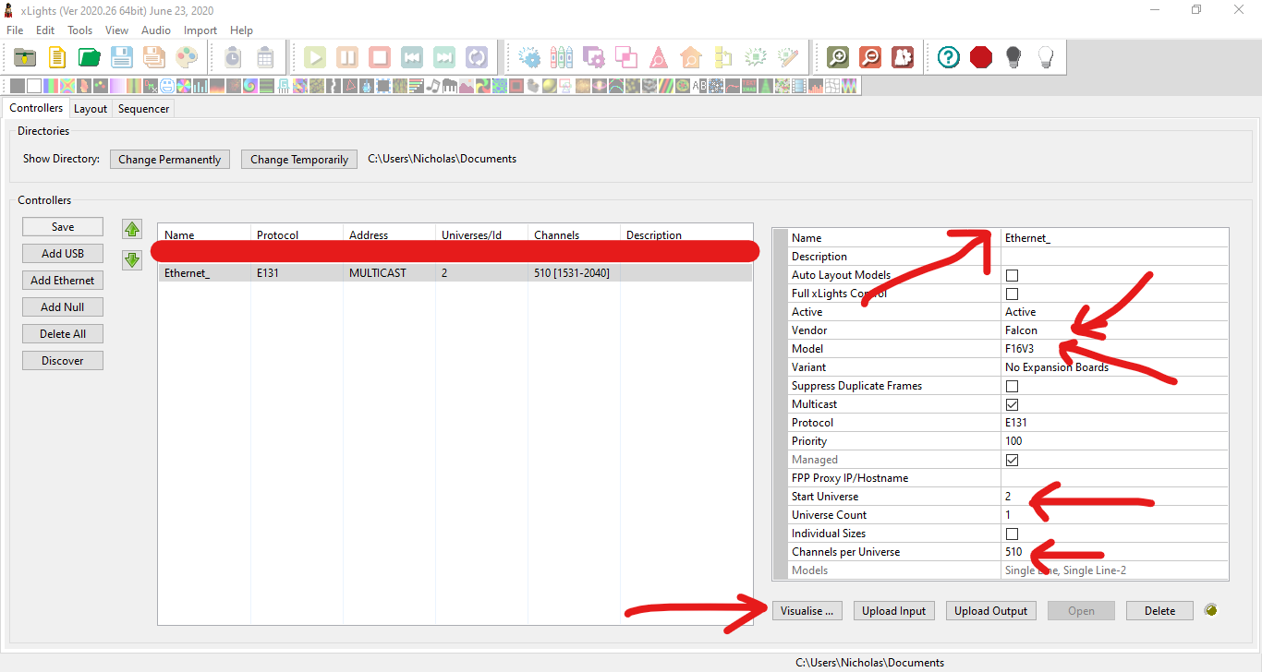
Task: Click the pink triangle model icon
Action: [659, 57]
